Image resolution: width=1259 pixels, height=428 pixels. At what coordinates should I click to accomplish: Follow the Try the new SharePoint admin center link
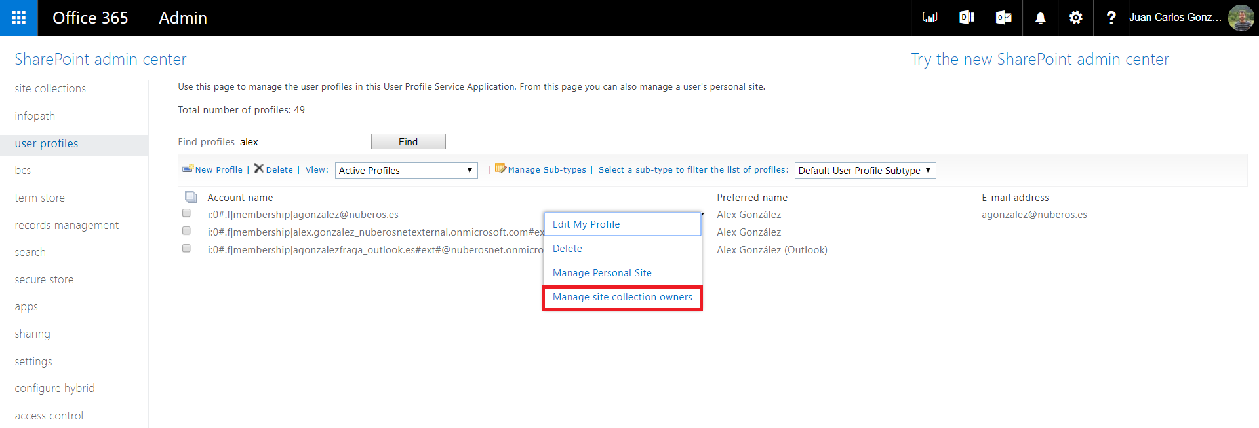(x=1039, y=60)
